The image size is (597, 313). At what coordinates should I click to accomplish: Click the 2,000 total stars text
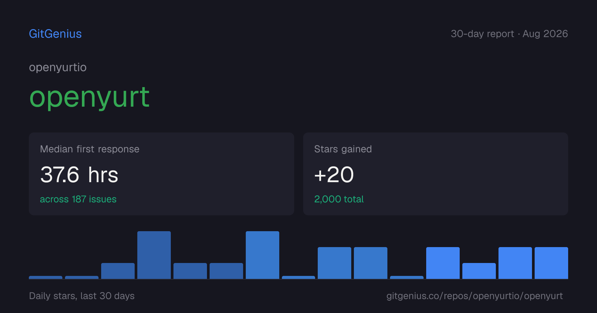[x=339, y=199]
